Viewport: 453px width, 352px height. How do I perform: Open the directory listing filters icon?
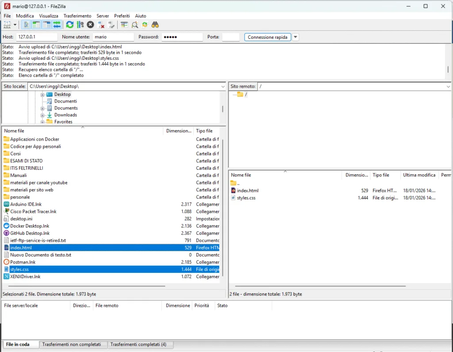click(124, 25)
